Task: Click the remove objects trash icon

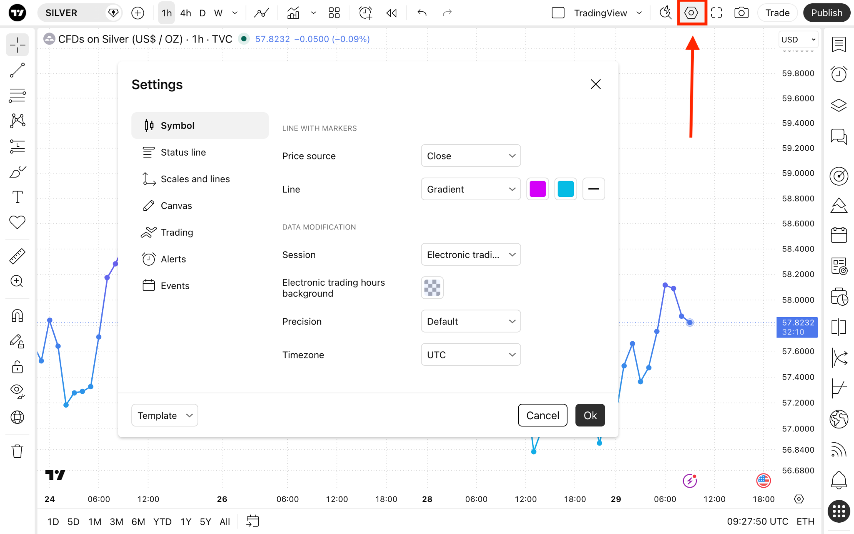Action: [x=17, y=451]
